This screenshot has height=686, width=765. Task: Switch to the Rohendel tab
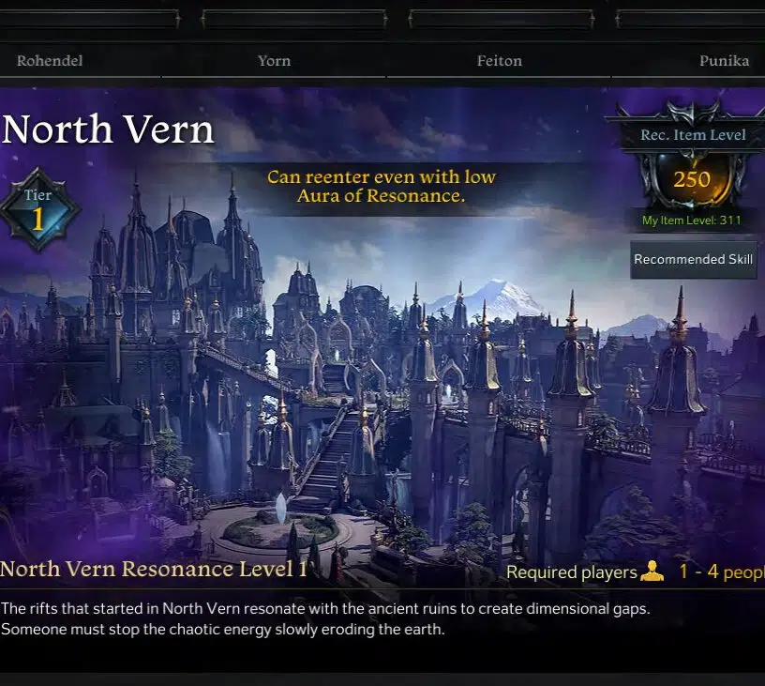coord(50,61)
